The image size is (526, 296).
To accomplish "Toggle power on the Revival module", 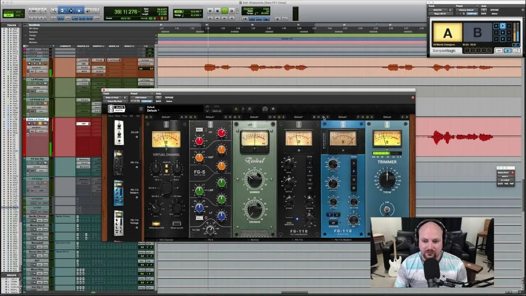I will click(236, 117).
